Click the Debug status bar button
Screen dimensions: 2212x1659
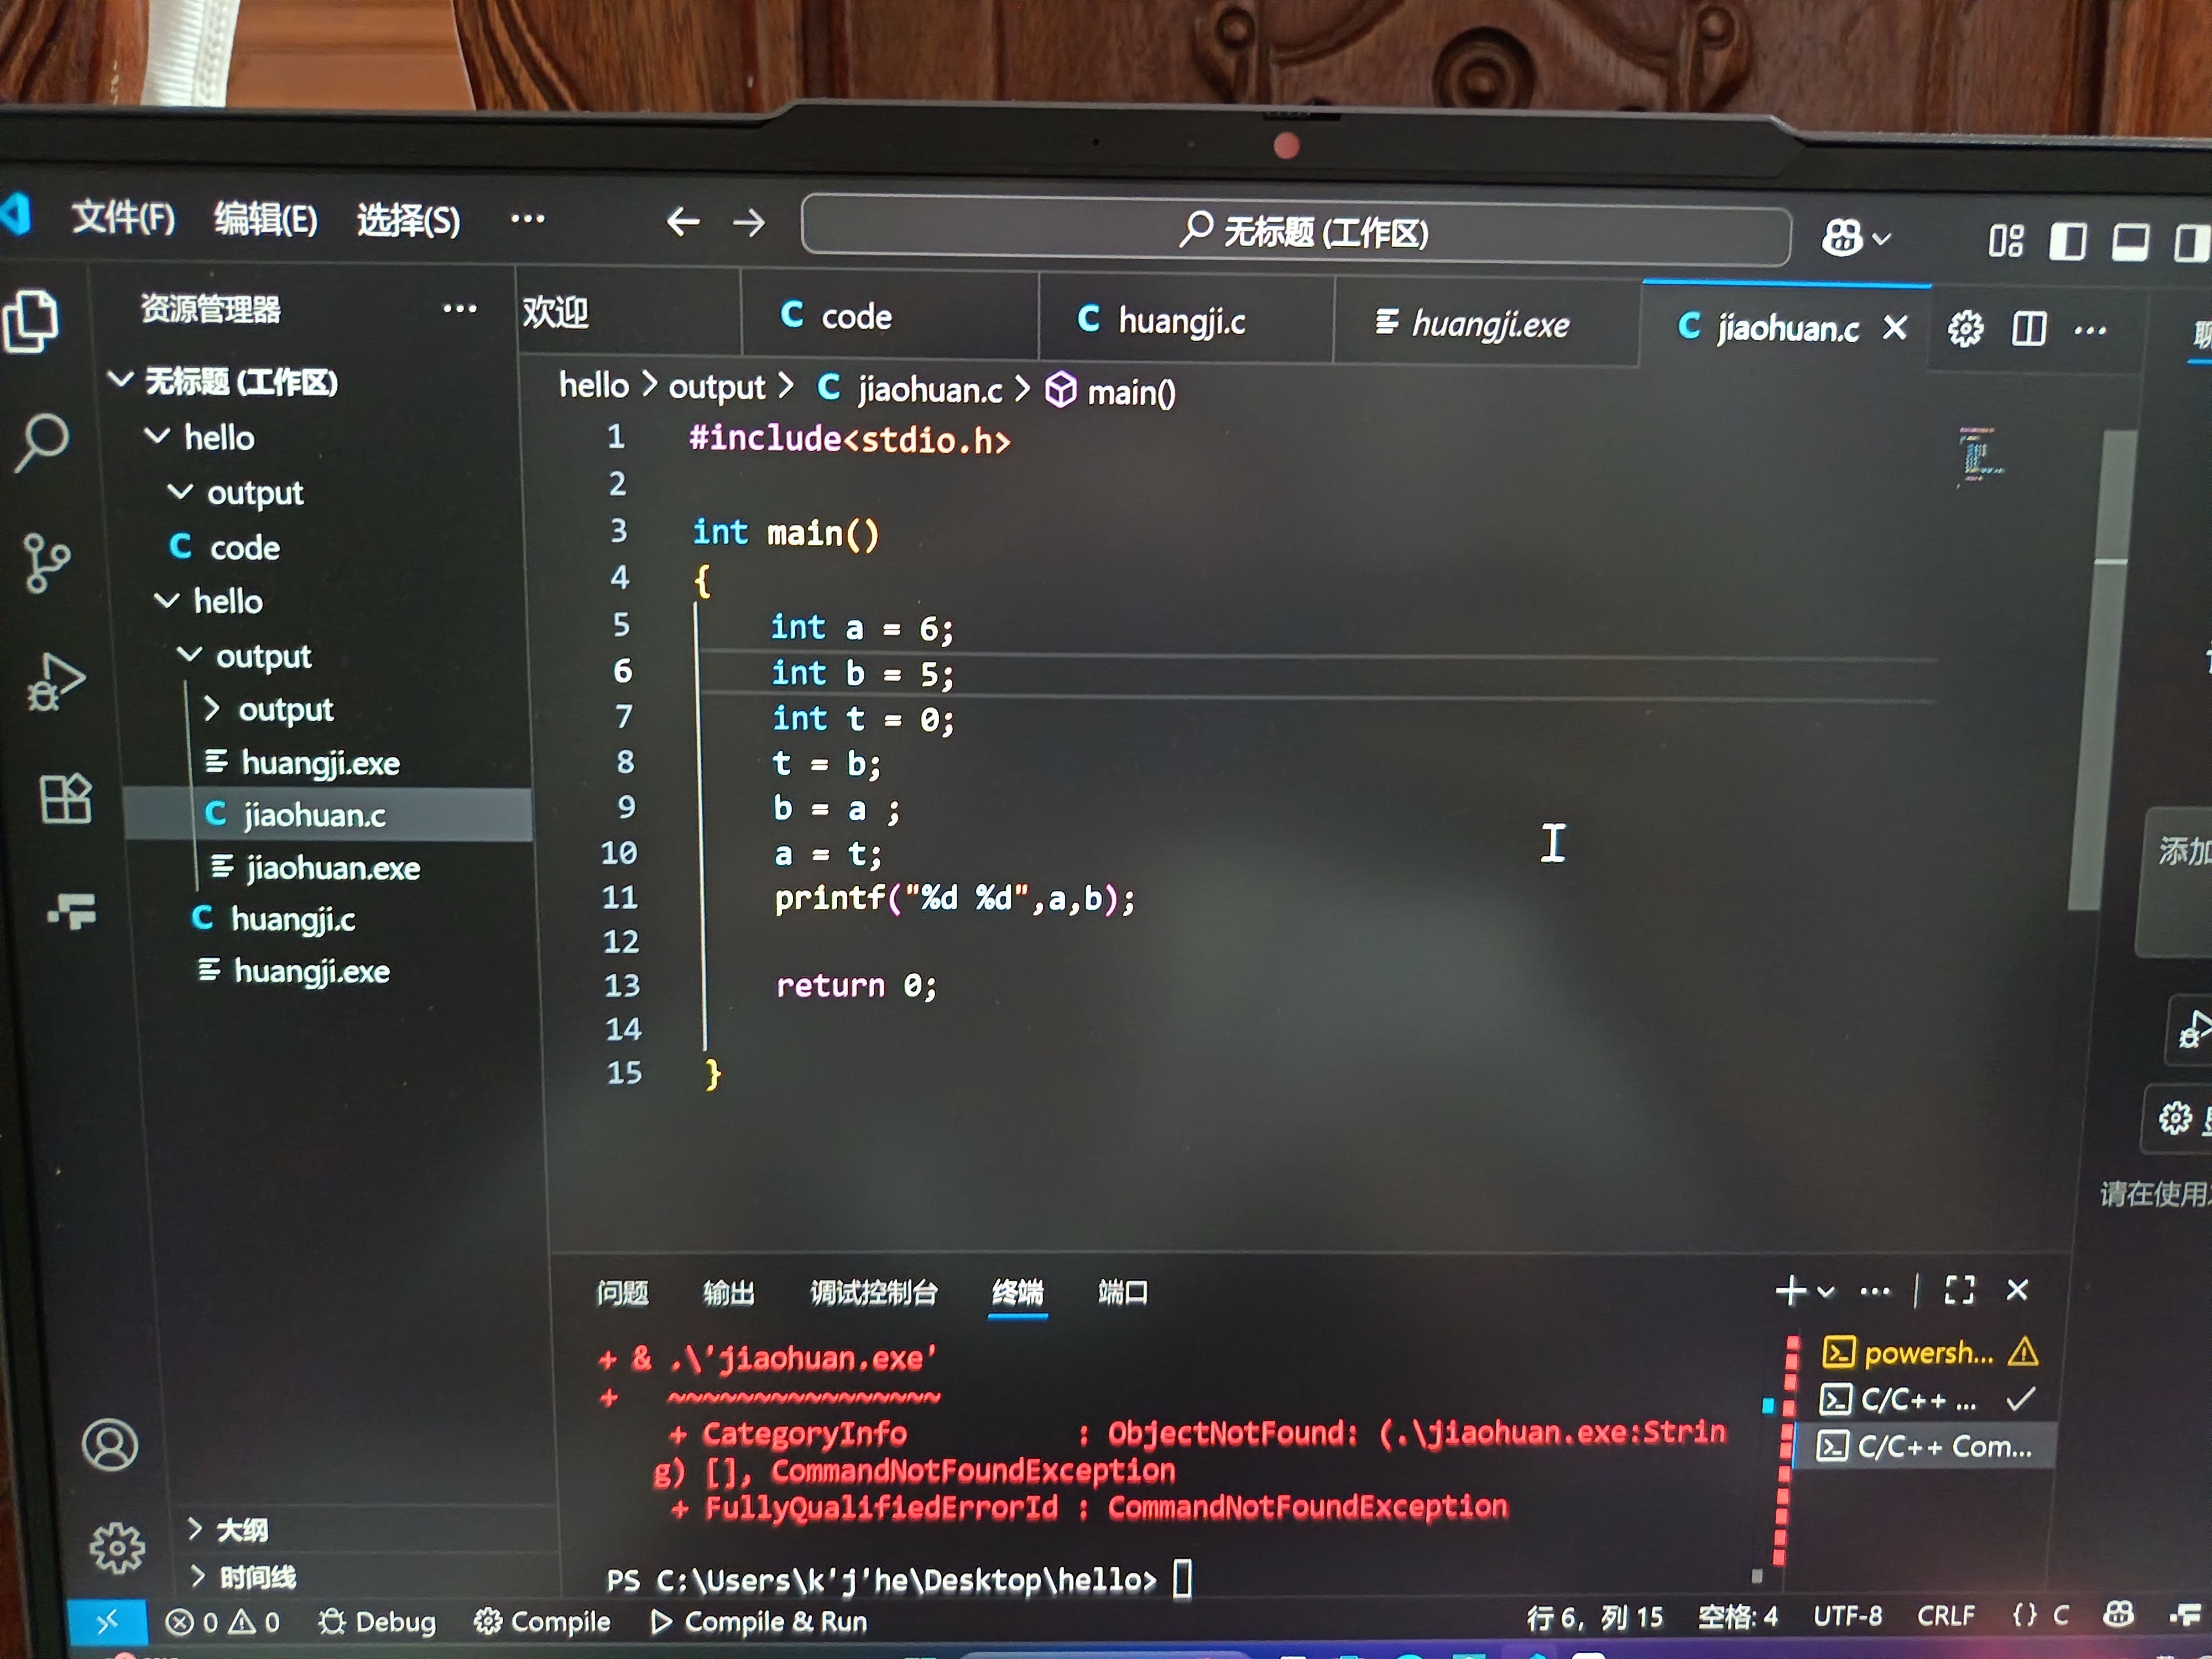click(377, 1622)
